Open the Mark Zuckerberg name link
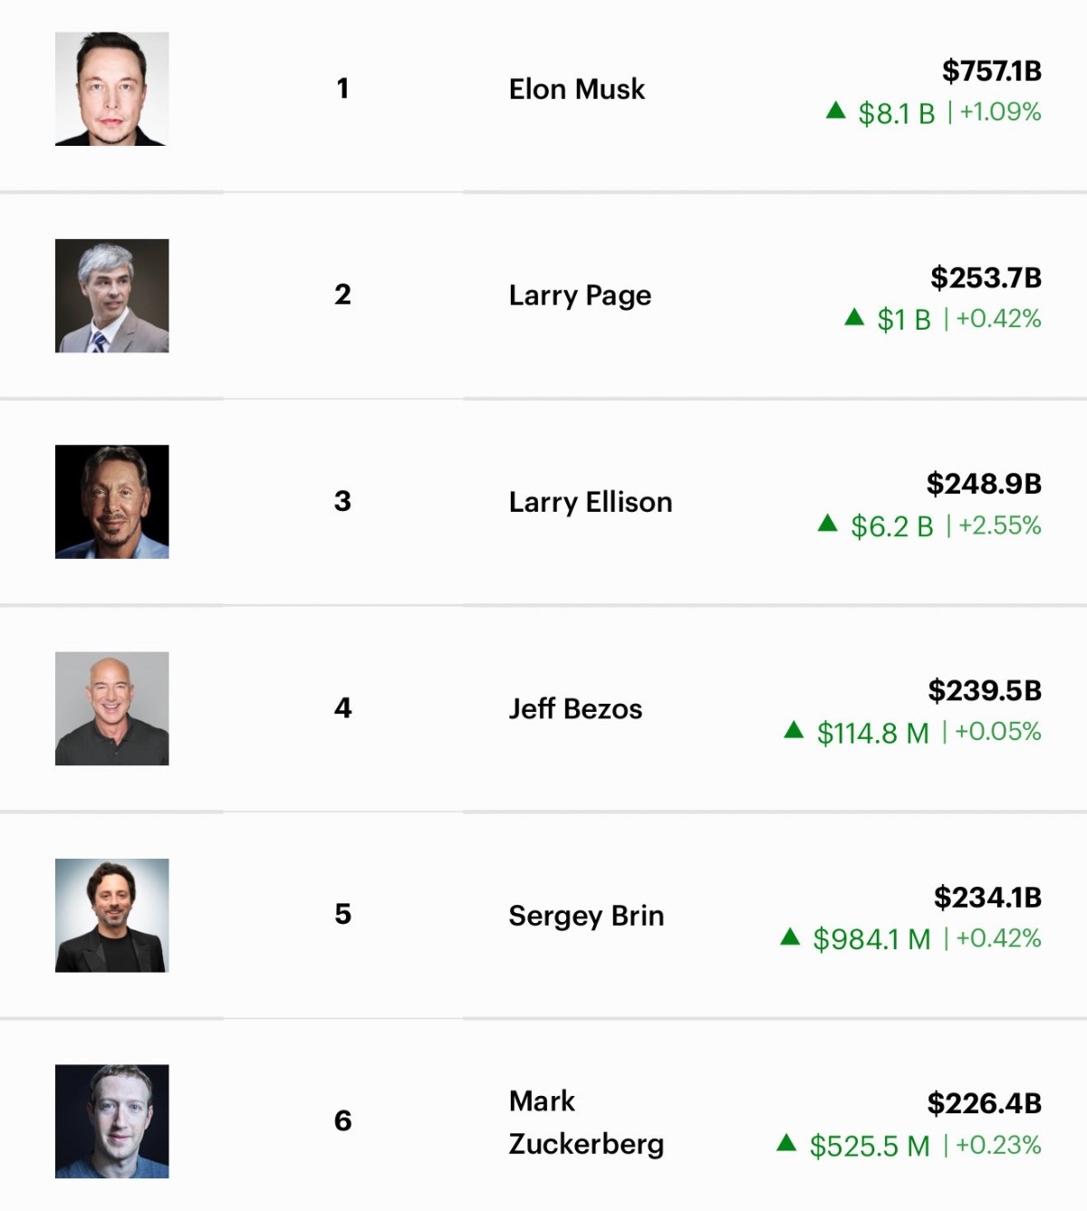 pos(586,1122)
